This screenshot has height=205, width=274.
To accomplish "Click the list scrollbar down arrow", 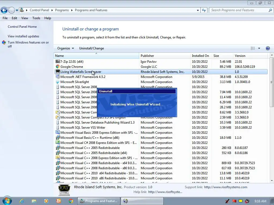I will (x=272, y=181).
